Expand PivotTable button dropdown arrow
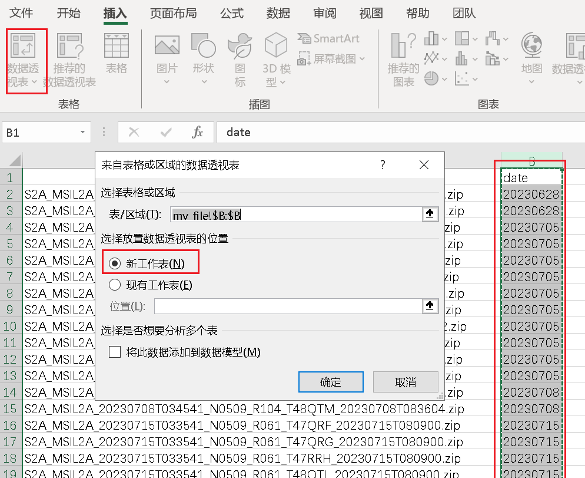585x478 pixels. click(x=34, y=81)
